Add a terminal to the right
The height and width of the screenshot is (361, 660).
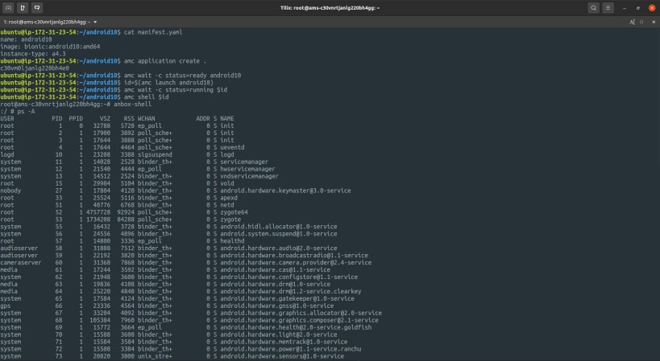[x=23, y=7]
